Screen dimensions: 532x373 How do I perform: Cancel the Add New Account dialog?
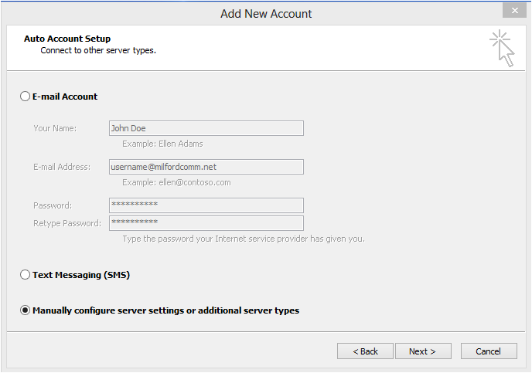coord(489,351)
